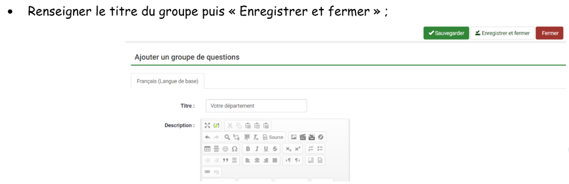The image size is (569, 184).
Task: Apply subscript formatting
Action: pyautogui.click(x=288, y=149)
